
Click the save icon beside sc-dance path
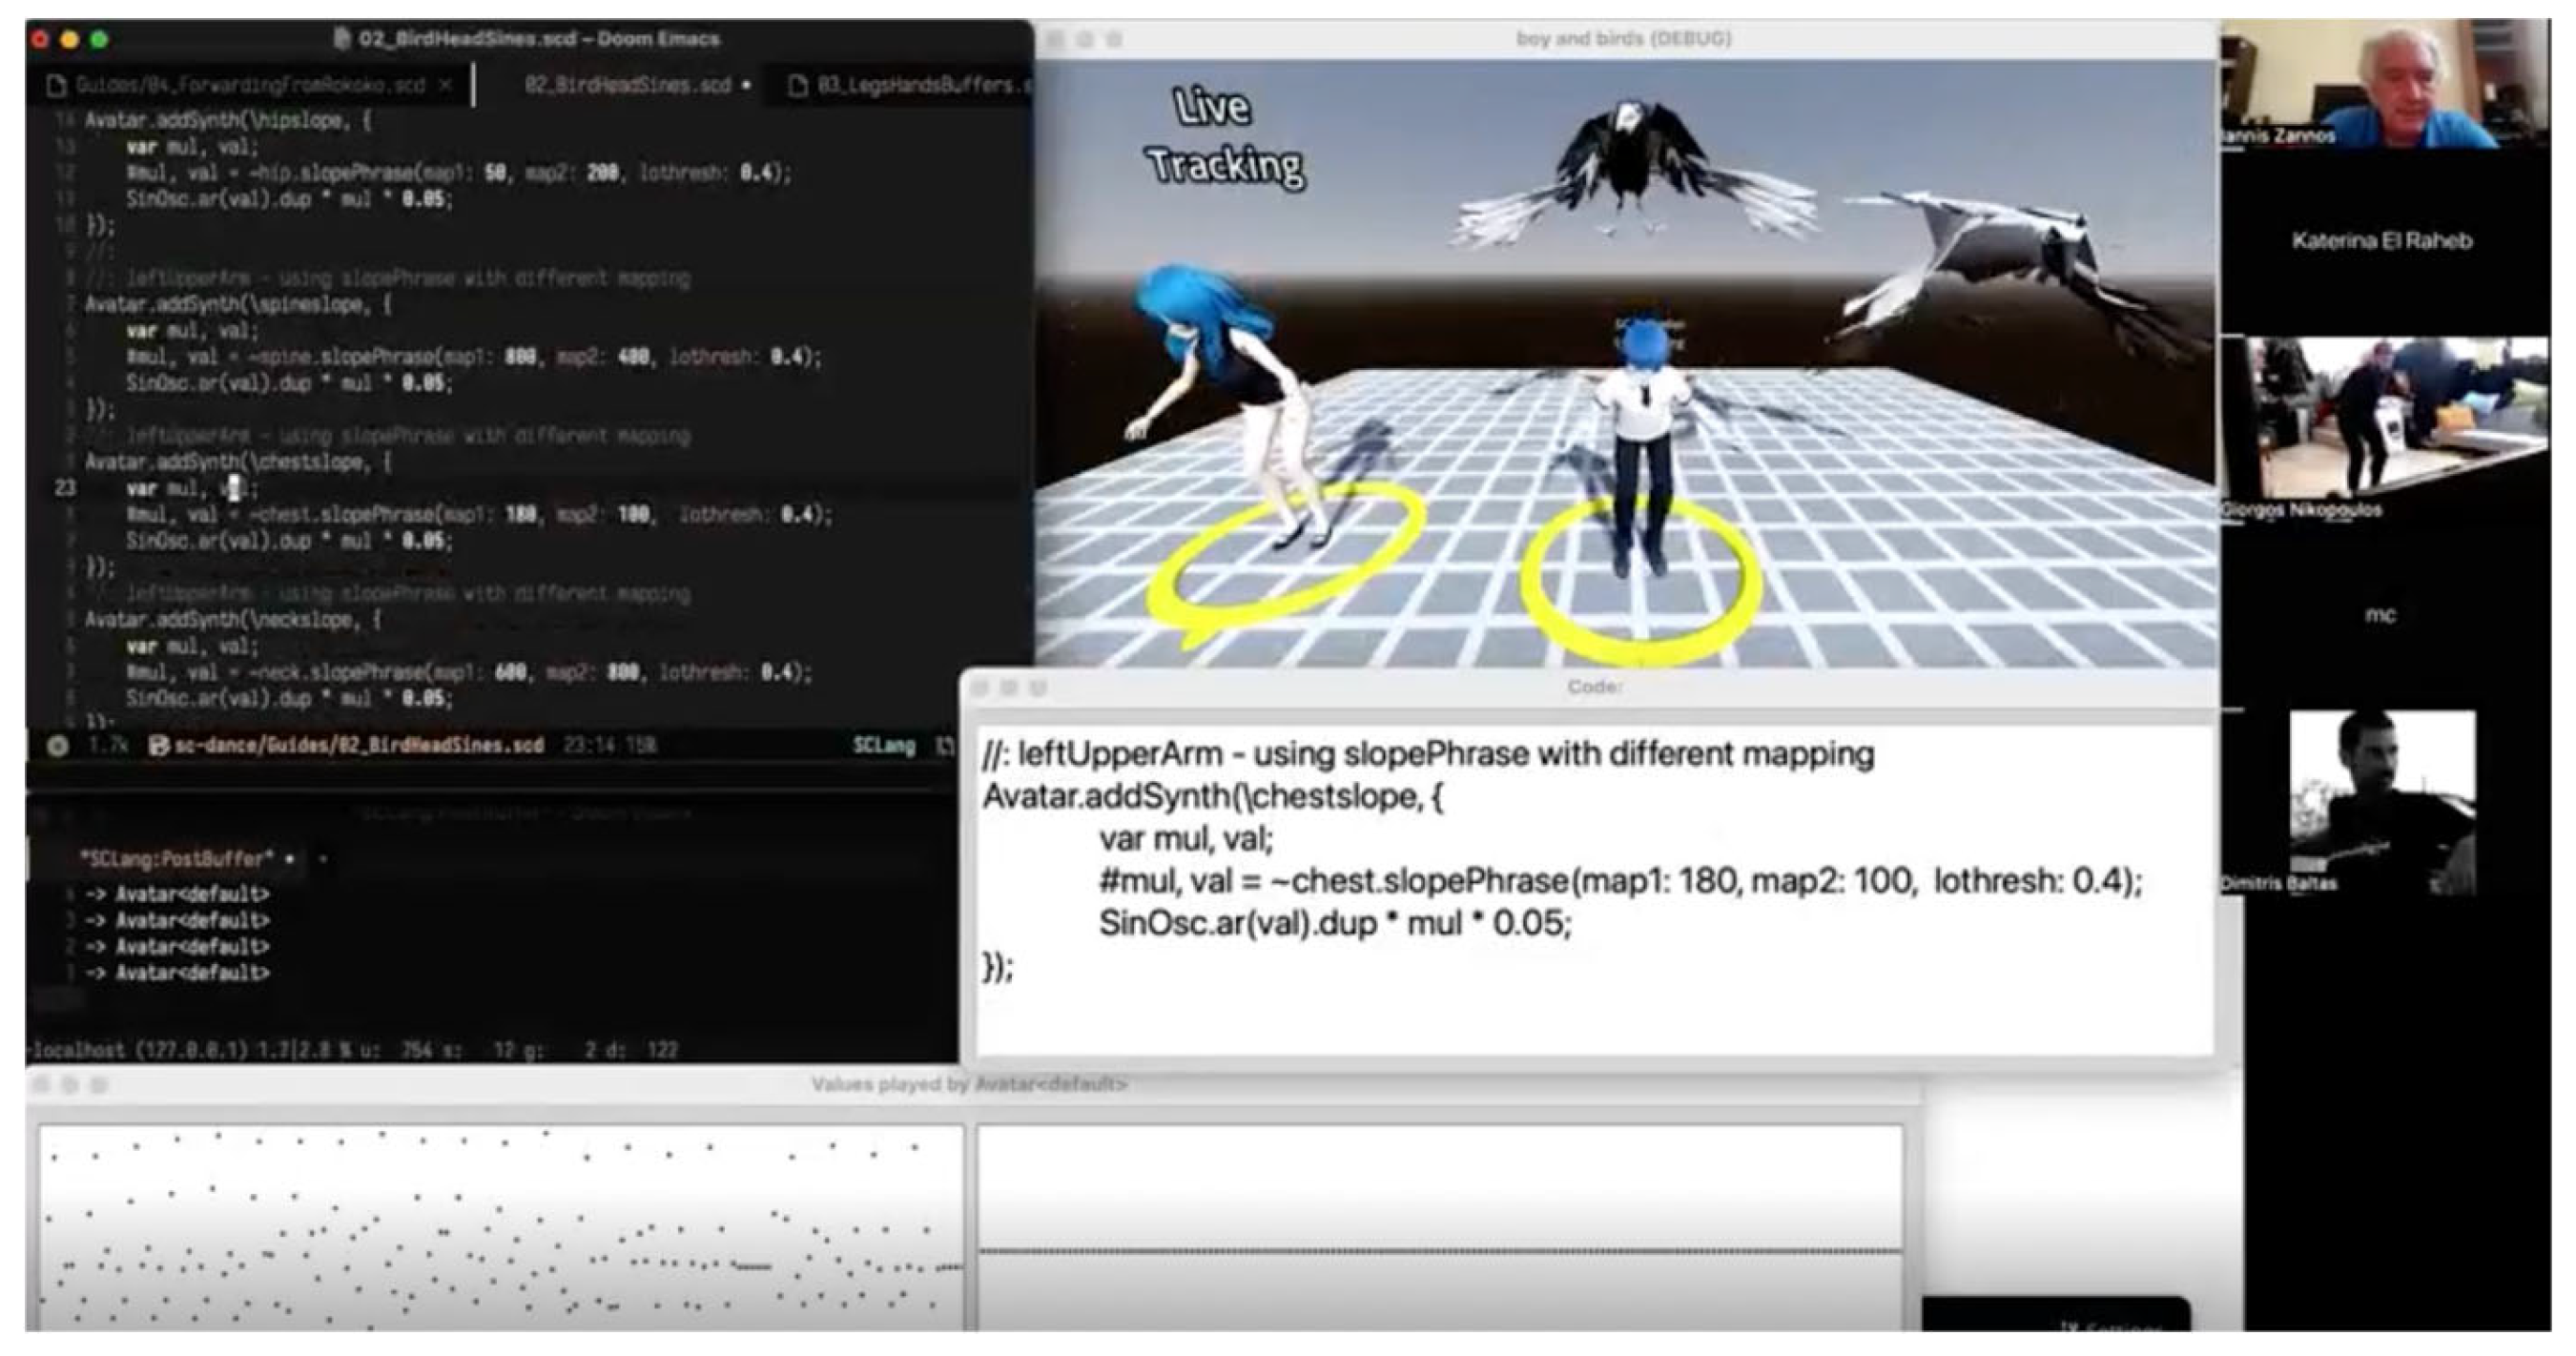(158, 746)
